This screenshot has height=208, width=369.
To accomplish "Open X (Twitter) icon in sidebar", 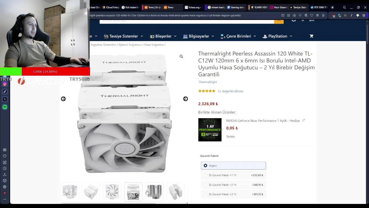I will (x=5, y=99).
